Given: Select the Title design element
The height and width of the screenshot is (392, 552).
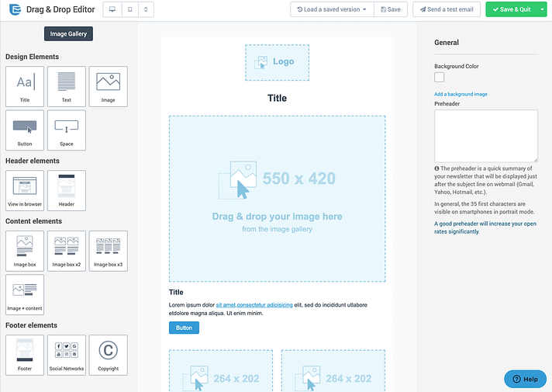Looking at the screenshot, I should coord(25,86).
